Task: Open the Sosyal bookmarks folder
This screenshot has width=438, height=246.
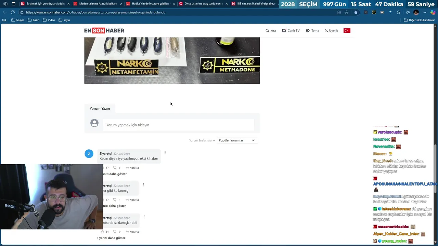Action: pyautogui.click(x=18, y=20)
